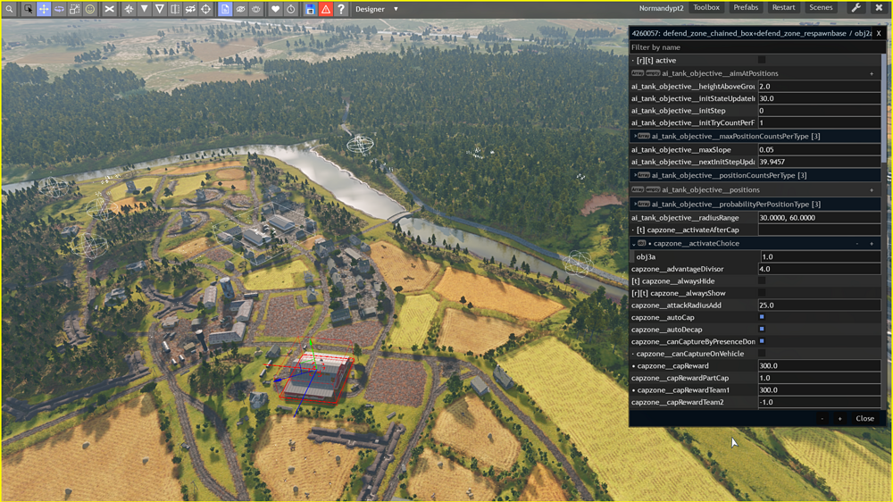893x502 pixels.
Task: Enable the capzone__alwaysHide checkbox
Action: (762, 280)
